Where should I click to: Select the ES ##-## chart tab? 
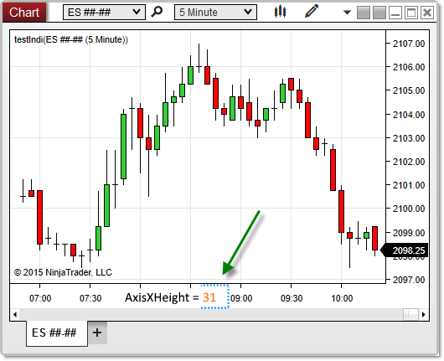tap(57, 333)
